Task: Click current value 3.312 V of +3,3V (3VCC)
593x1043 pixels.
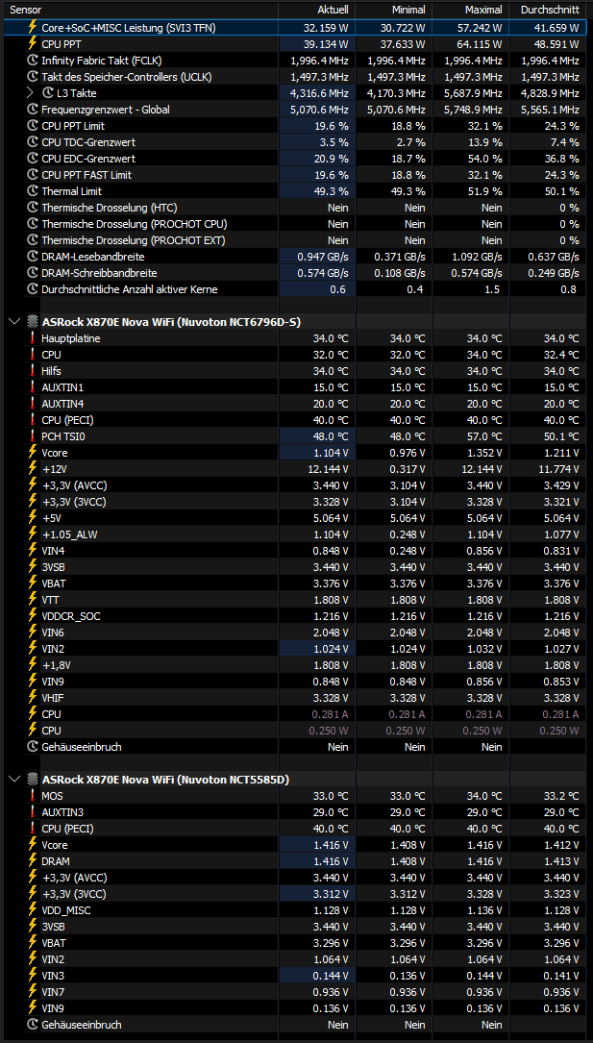Action: click(x=331, y=893)
